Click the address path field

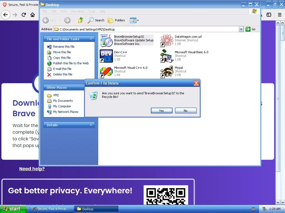click(x=146, y=29)
